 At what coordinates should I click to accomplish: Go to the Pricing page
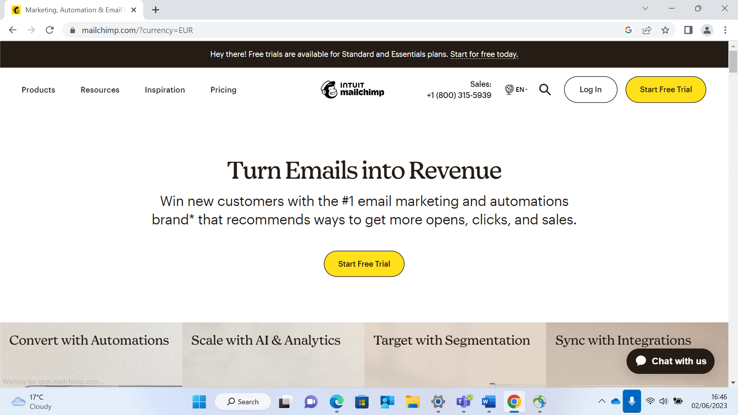223,90
